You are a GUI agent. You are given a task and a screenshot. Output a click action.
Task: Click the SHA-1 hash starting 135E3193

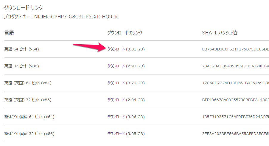tap(236, 117)
